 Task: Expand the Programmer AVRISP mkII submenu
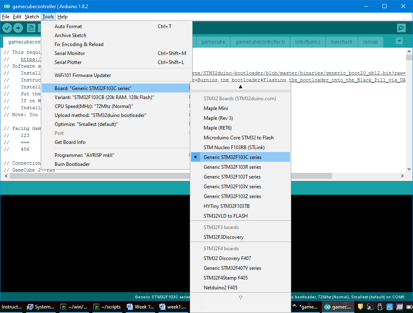tap(116, 155)
